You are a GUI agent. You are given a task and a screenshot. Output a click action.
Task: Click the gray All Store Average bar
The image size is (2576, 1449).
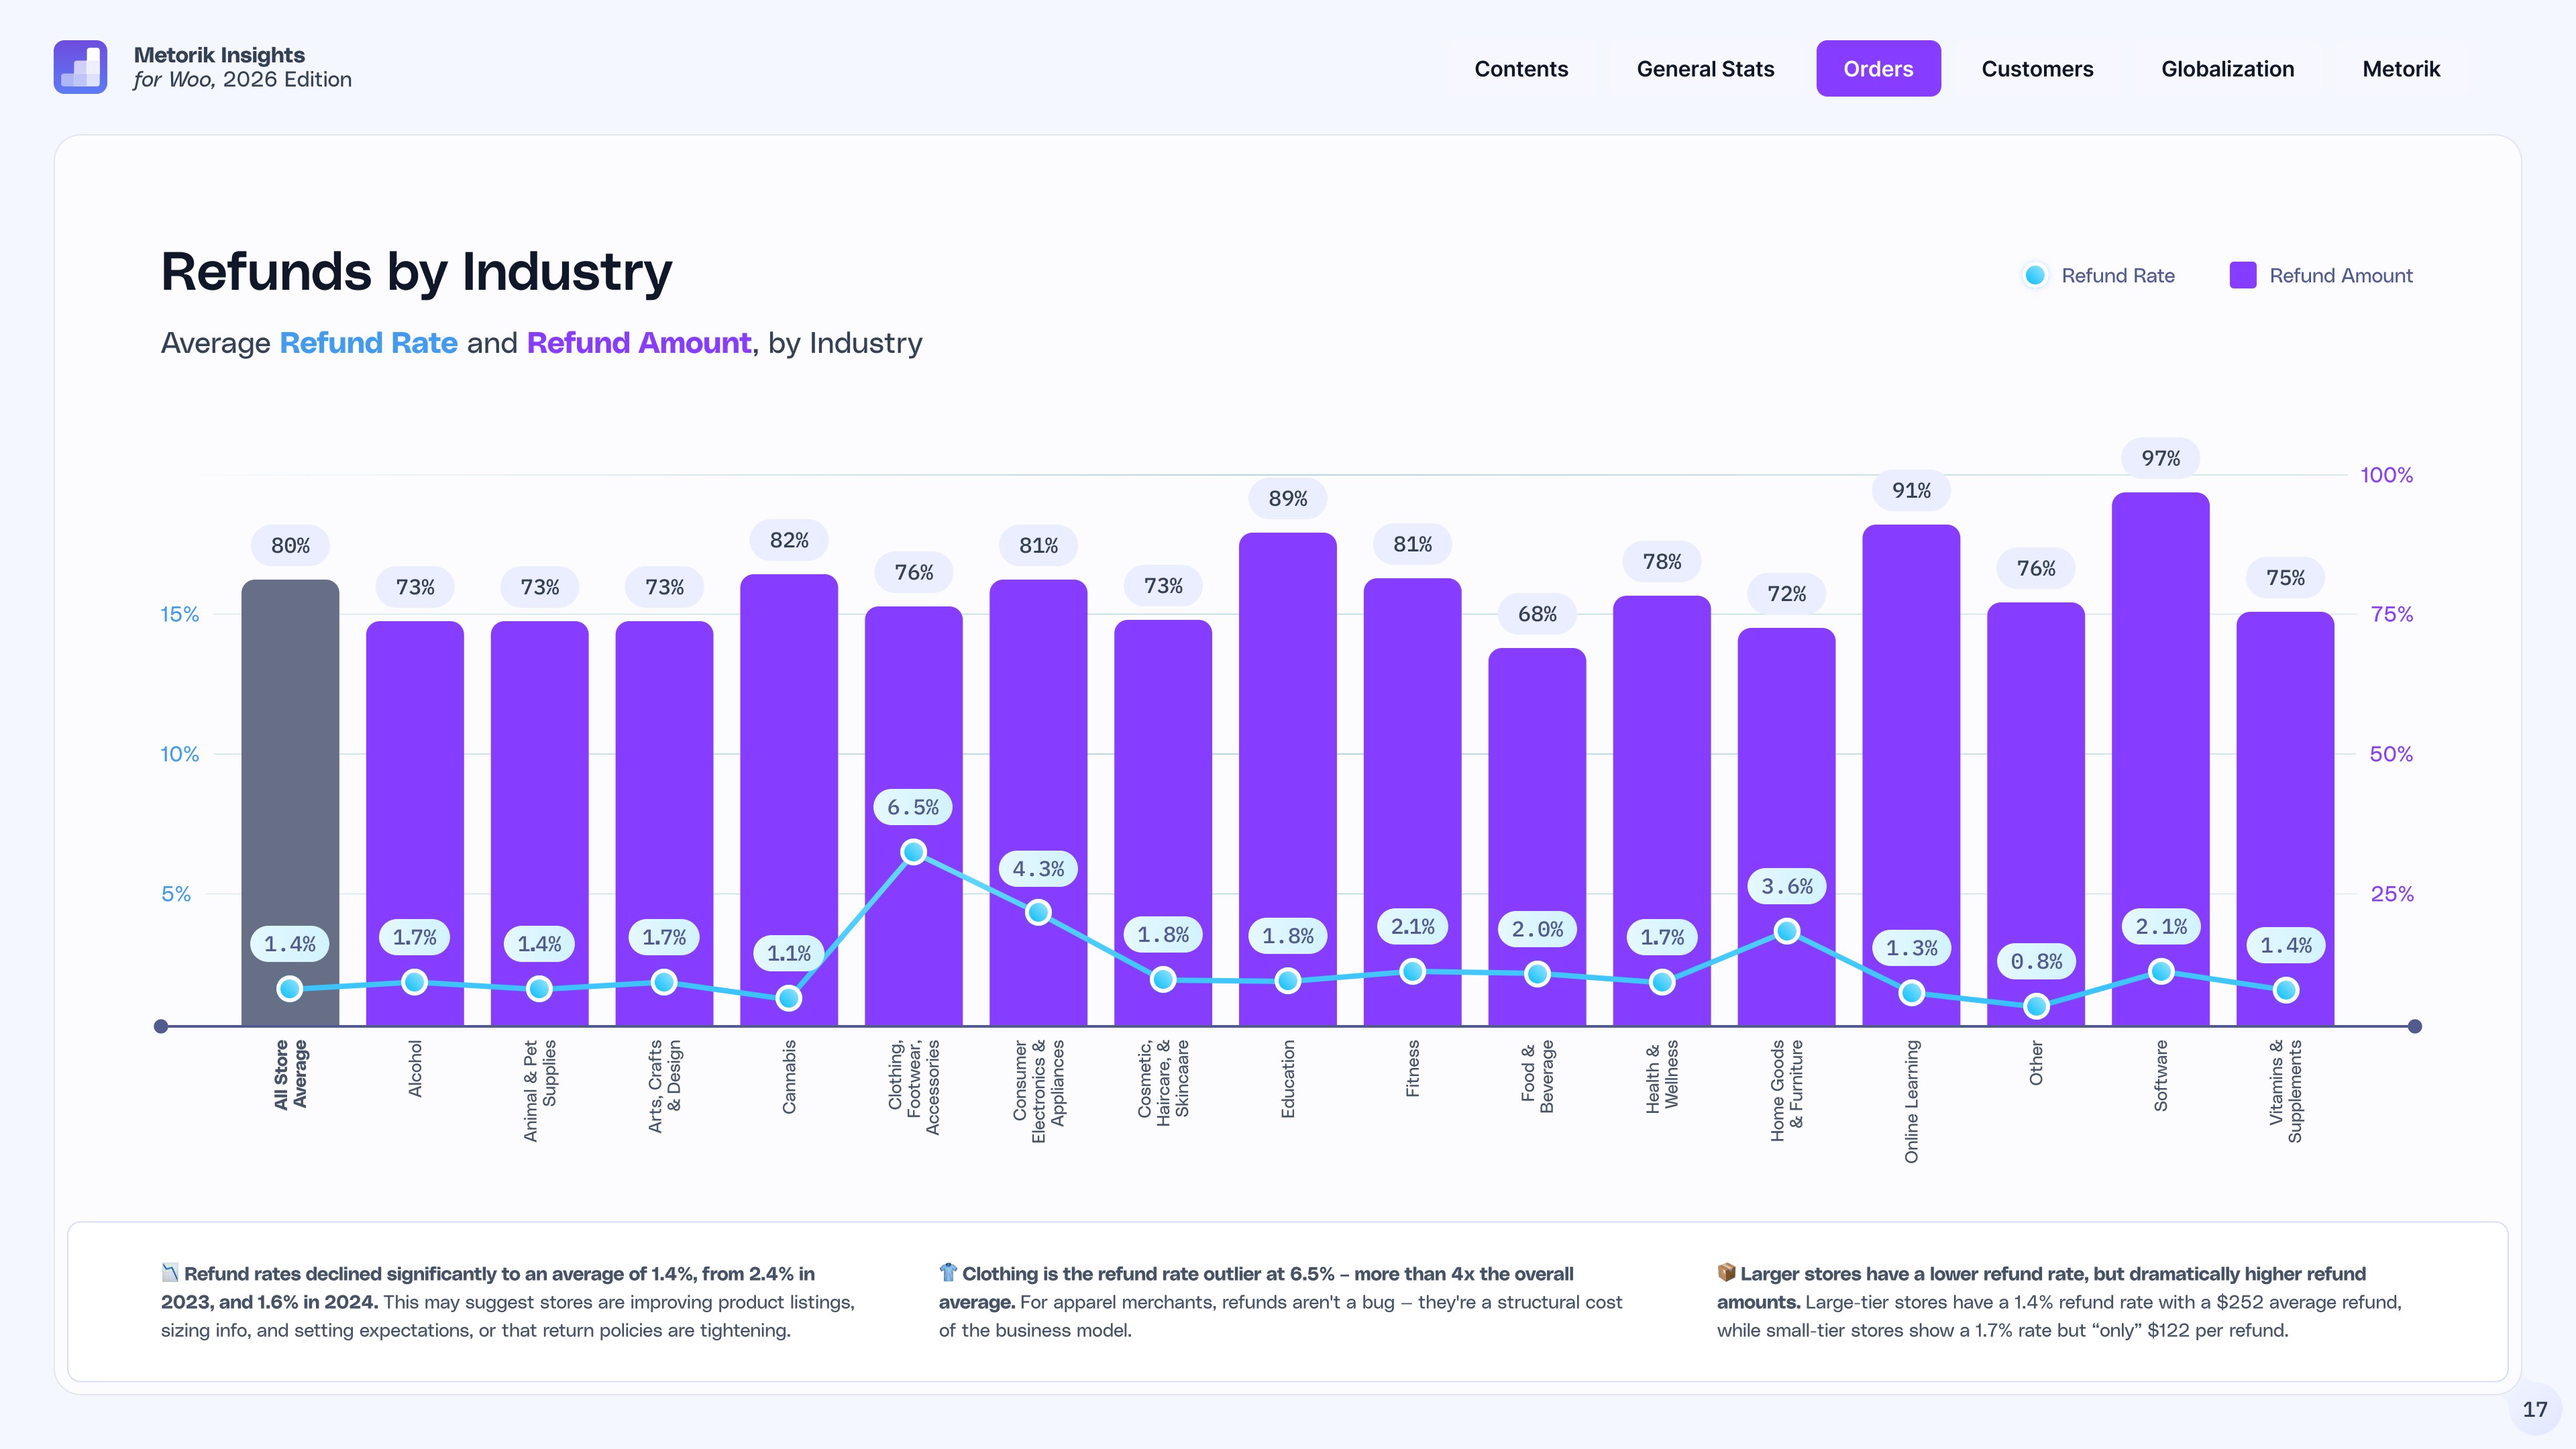point(290,800)
